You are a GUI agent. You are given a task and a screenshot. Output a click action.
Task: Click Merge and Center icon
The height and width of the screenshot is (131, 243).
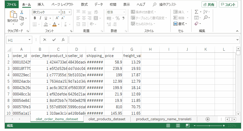point(96,18)
